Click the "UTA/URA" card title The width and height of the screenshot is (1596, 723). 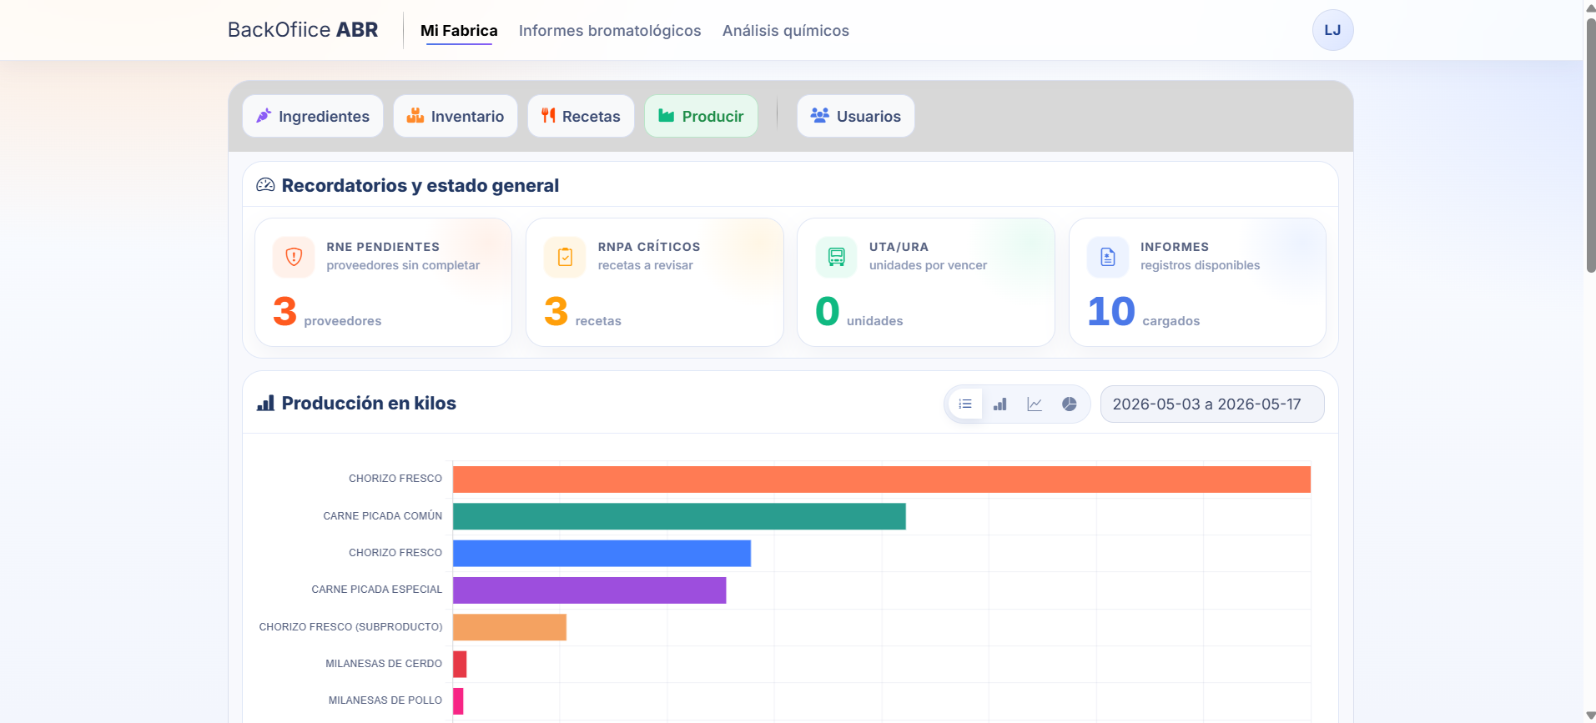pos(899,247)
